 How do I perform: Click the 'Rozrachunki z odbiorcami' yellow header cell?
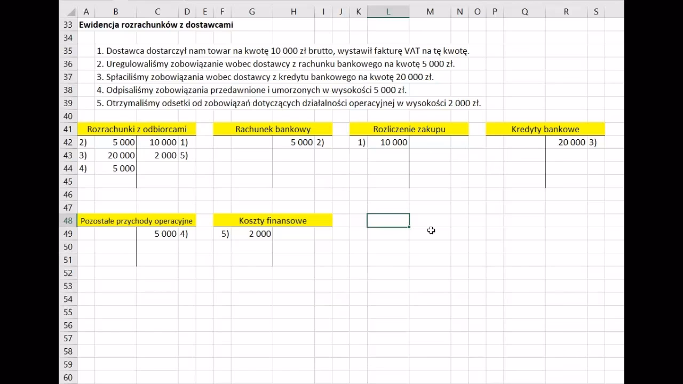(x=137, y=129)
